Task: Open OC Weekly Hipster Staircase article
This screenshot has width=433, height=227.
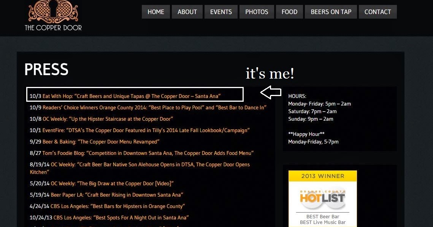Action: pyautogui.click(x=108, y=119)
